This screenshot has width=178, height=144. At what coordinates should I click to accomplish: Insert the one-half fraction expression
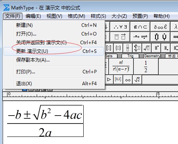(x=146, y=67)
